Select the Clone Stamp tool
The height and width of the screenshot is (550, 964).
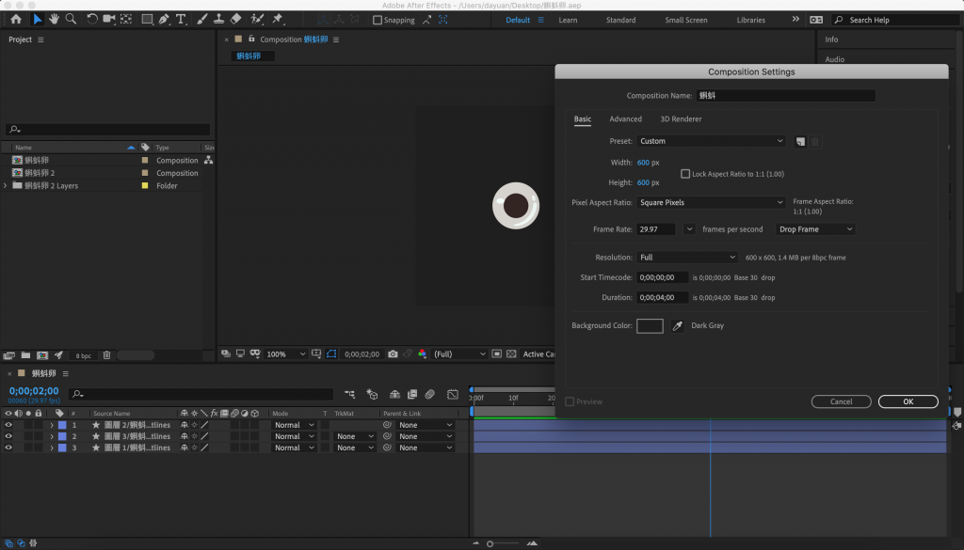pyautogui.click(x=218, y=19)
